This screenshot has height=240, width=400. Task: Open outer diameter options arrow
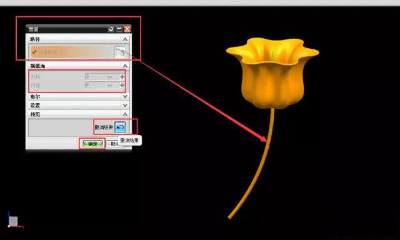pyautogui.click(x=122, y=77)
